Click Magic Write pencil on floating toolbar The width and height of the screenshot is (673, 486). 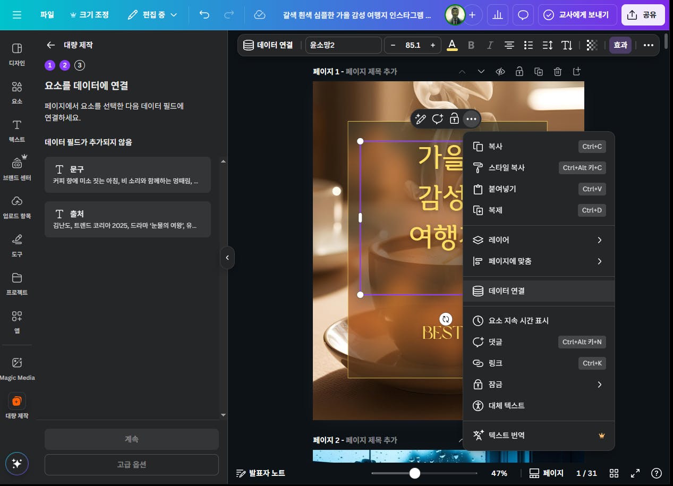tap(420, 119)
